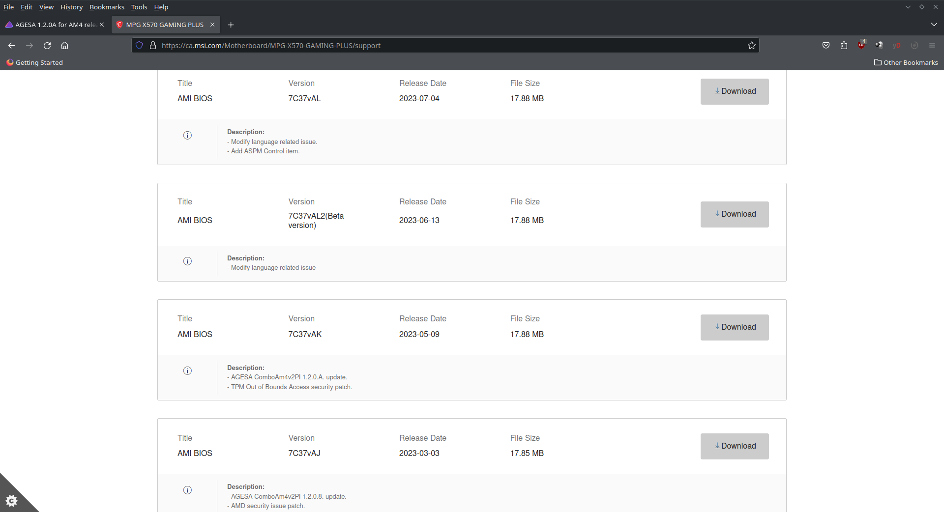The width and height of the screenshot is (944, 512).
Task: Download the 7C37vAL2 beta BIOS
Action: pyautogui.click(x=735, y=214)
